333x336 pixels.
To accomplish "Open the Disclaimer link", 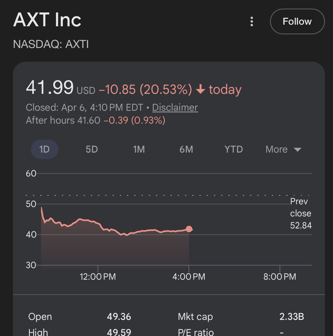I will pyautogui.click(x=175, y=108).
